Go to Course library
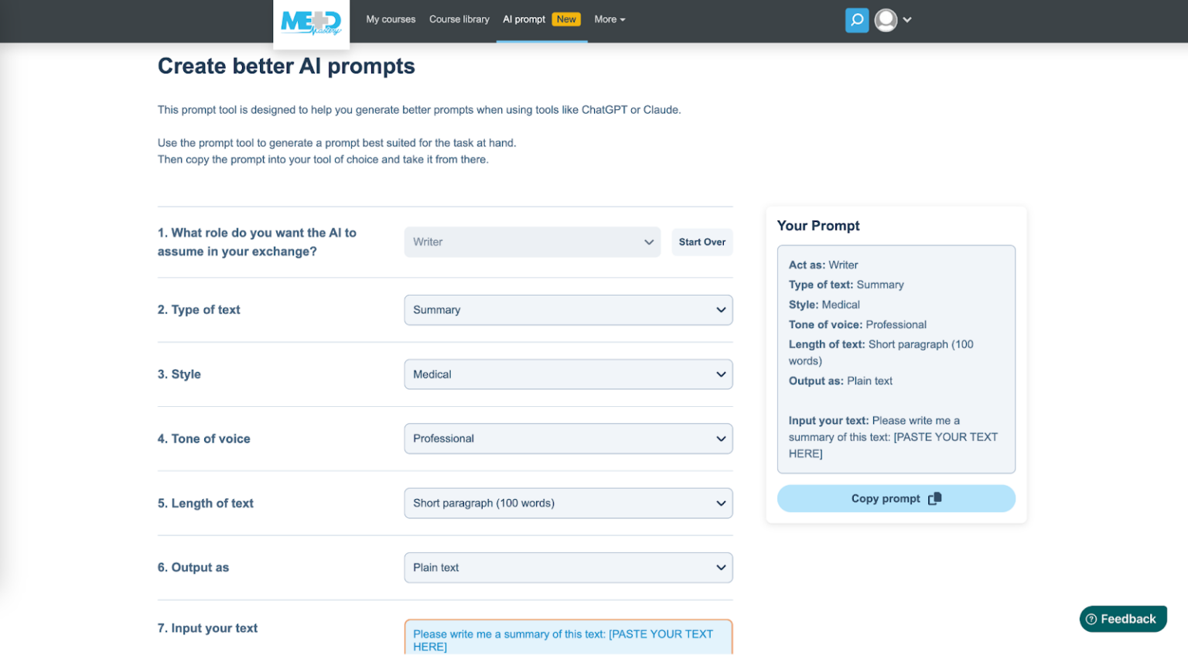This screenshot has width=1188, height=666. [459, 19]
